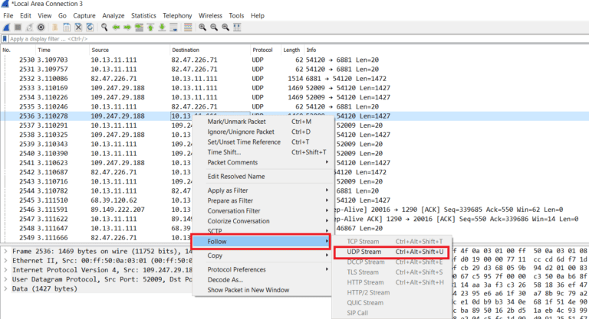Image resolution: width=589 pixels, height=319 pixels.
Task: Expand the User Datagram Protocol row
Action: pyautogui.click(x=6, y=279)
